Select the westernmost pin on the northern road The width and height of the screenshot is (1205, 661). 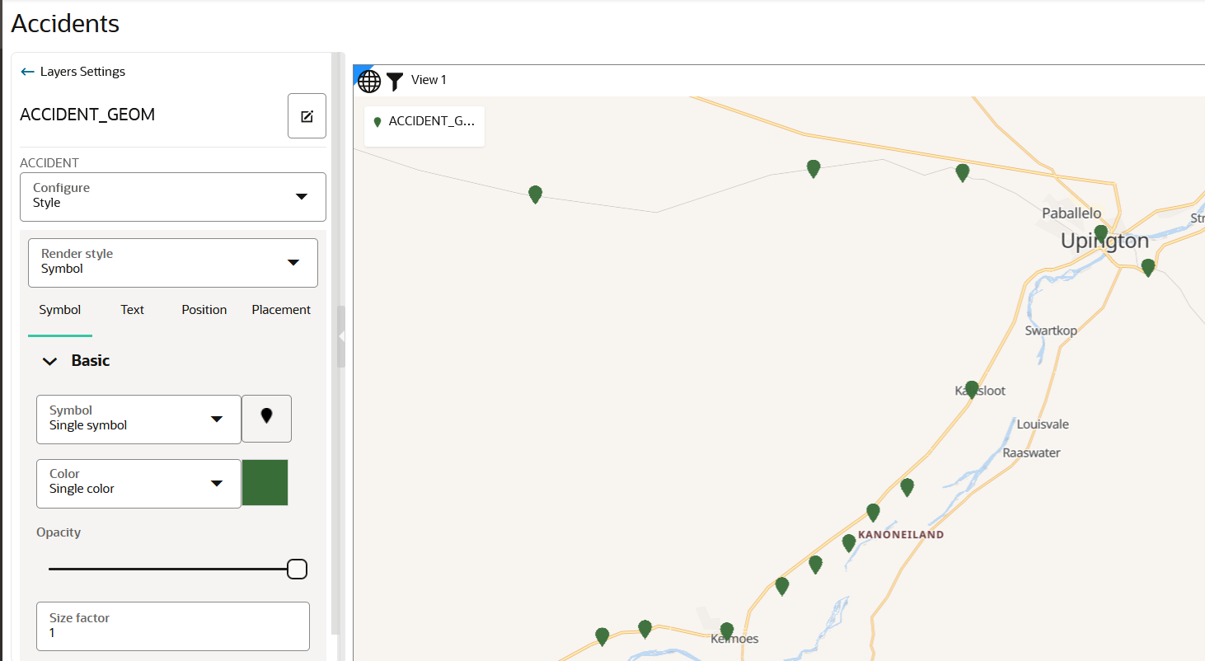point(535,194)
